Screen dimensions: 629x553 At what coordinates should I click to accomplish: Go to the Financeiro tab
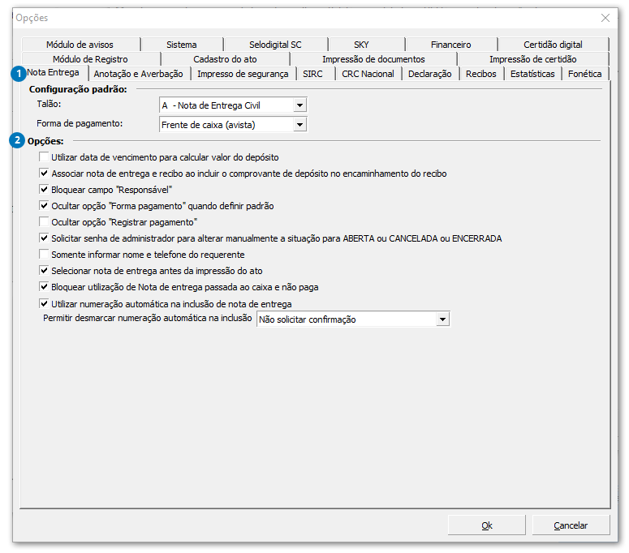pos(451,45)
